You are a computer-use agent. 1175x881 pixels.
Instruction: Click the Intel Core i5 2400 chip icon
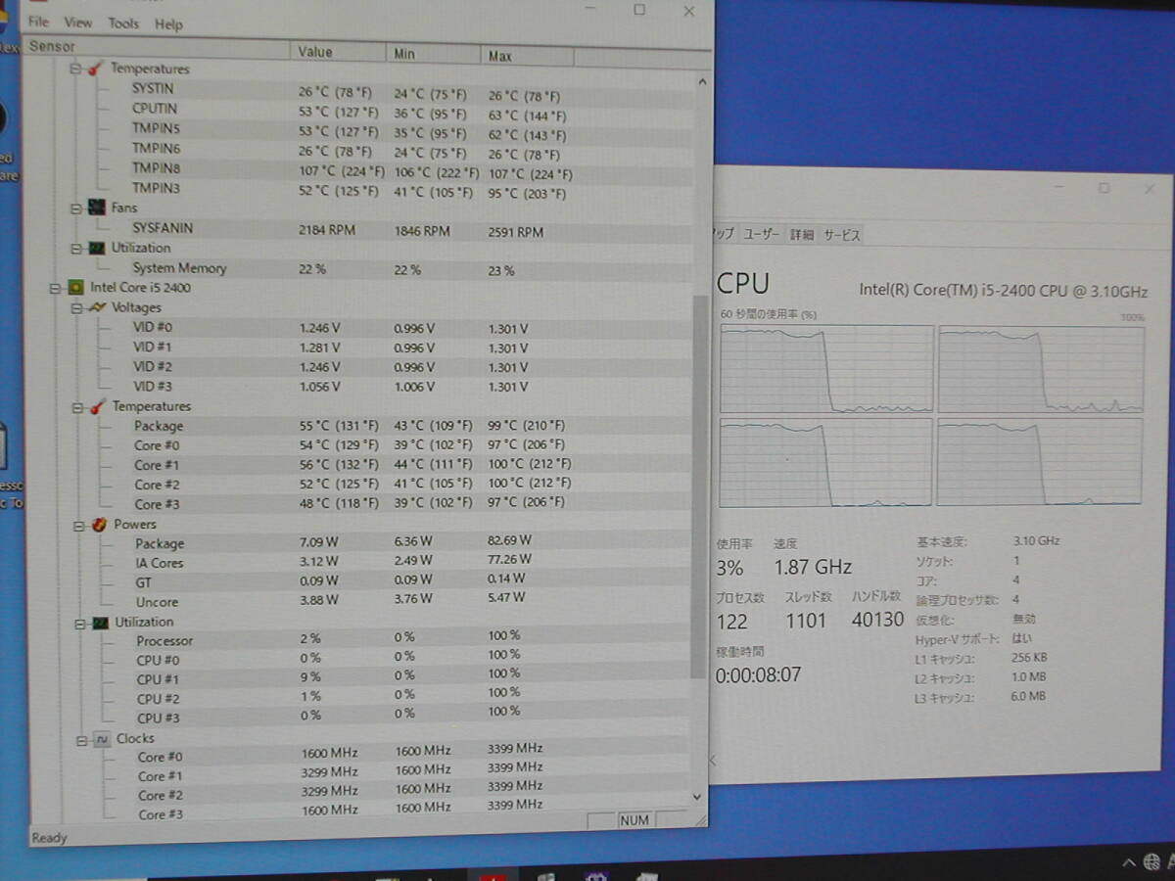(74, 288)
